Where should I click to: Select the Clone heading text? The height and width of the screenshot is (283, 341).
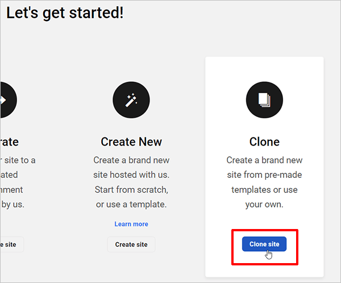[x=264, y=141]
